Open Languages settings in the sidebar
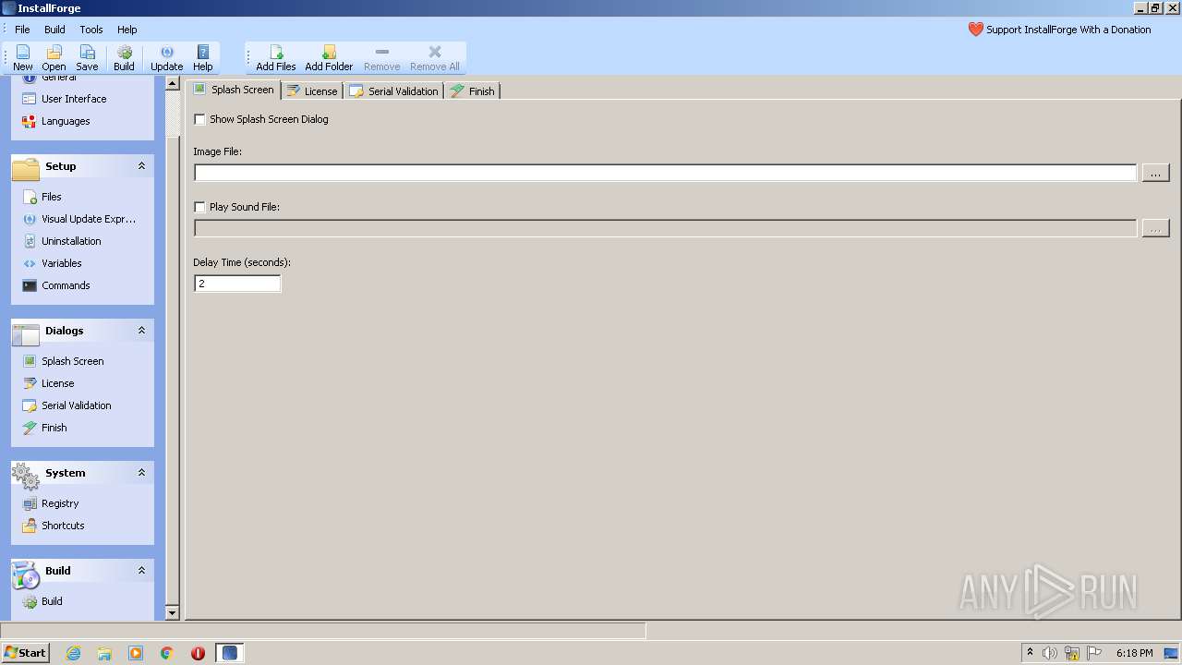Viewport: 1182px width, 665px height. (56, 121)
